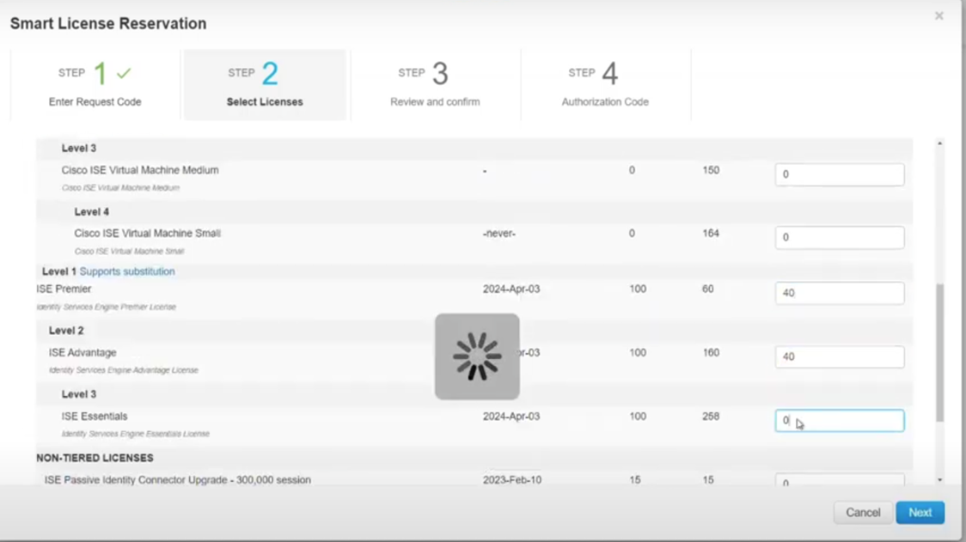The image size is (966, 542).
Task: Go to Step 1 Enter Request Code
Action: pyautogui.click(x=95, y=85)
